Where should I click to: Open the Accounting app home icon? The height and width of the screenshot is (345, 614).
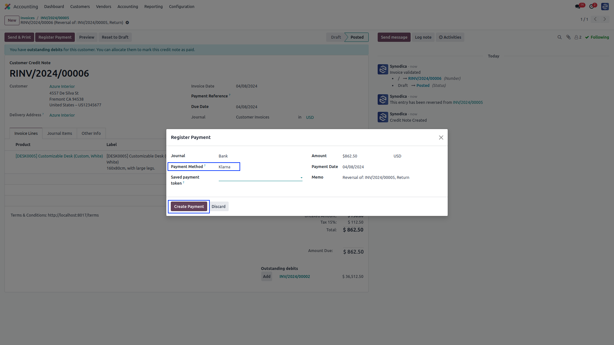click(8, 6)
